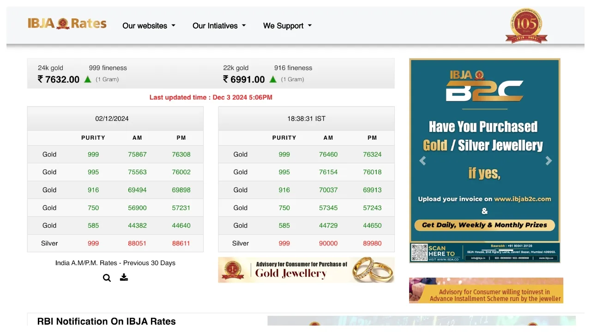This screenshot has width=591, height=332.
Task: Click Gold 750 AM value 56900
Action: click(x=137, y=208)
